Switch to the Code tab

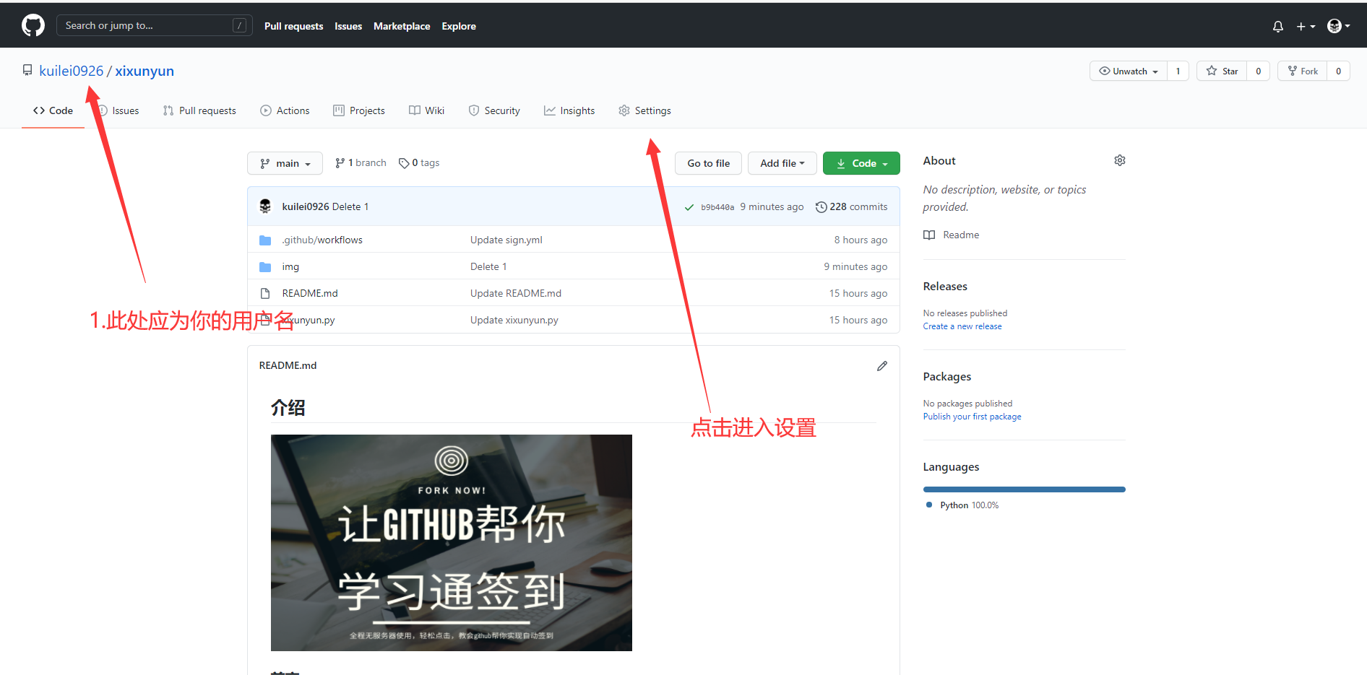click(x=53, y=110)
